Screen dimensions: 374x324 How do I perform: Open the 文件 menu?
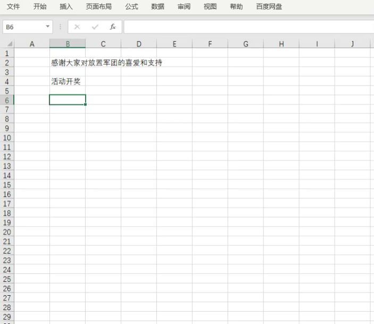[13, 7]
